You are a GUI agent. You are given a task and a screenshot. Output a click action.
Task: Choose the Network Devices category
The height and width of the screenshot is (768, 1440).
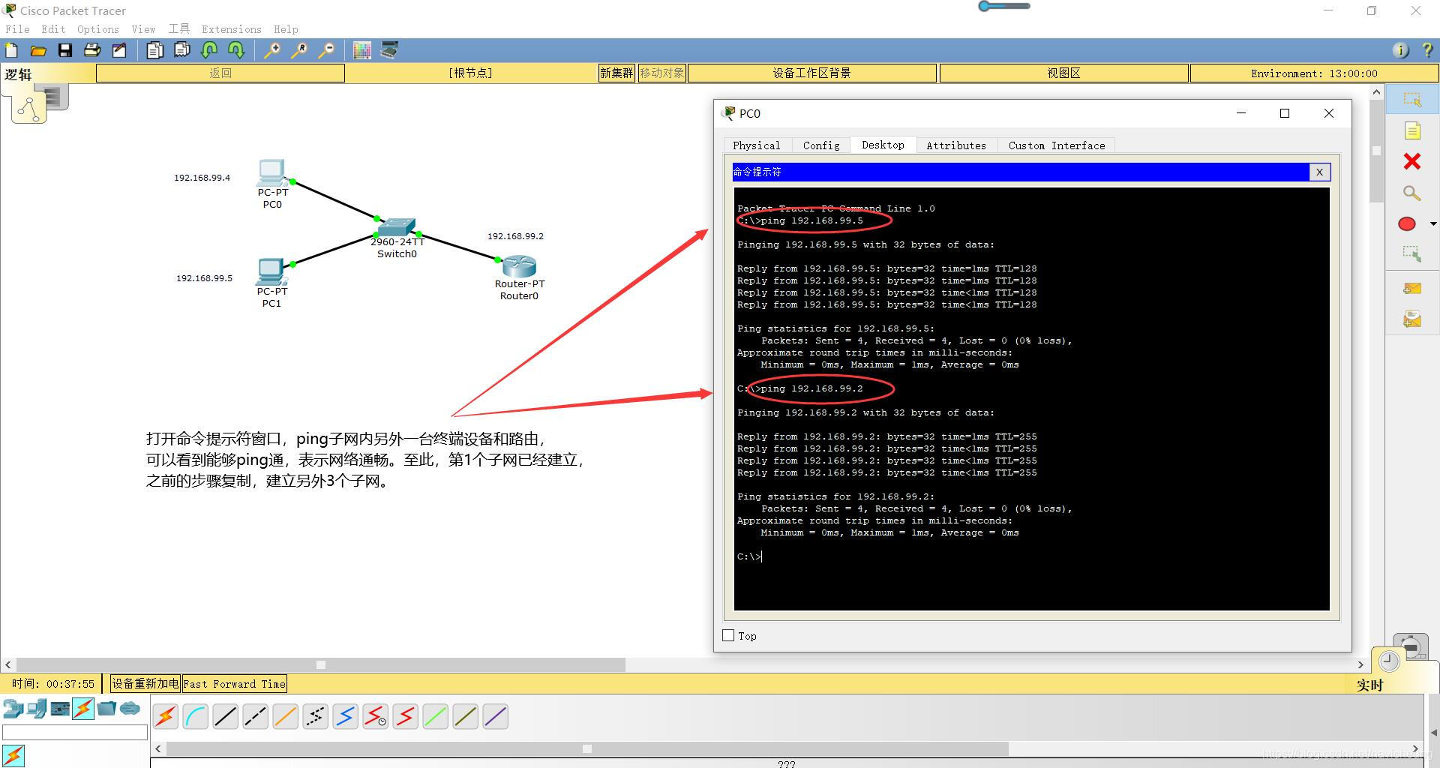[x=13, y=708]
